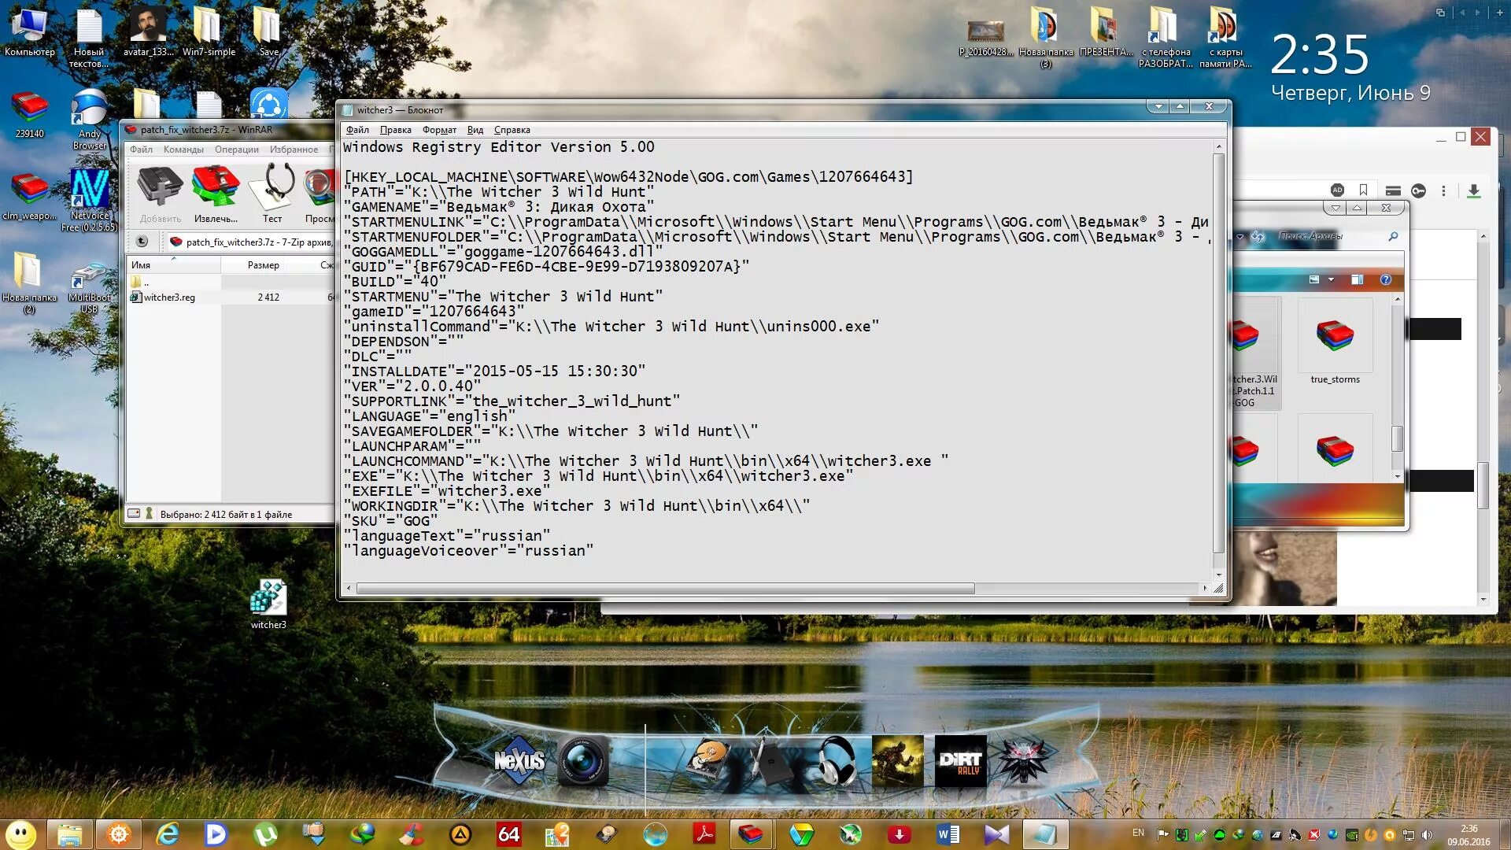Go up one folder in WinRAR

coord(142,242)
